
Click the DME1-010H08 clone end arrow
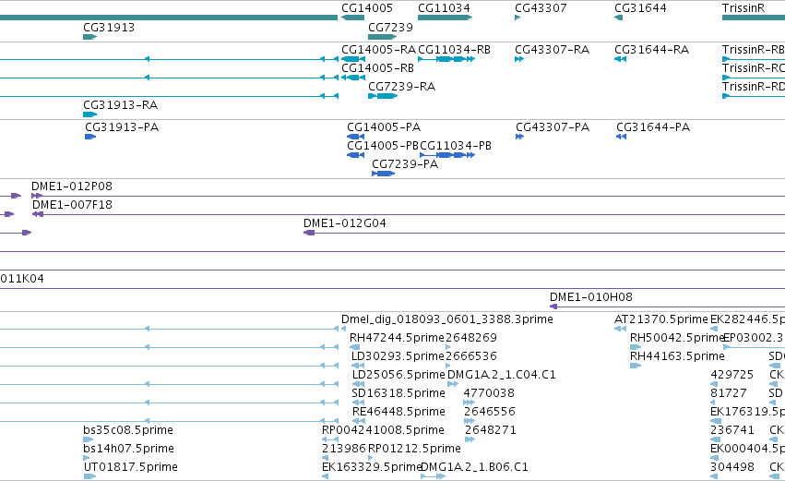click(x=553, y=307)
